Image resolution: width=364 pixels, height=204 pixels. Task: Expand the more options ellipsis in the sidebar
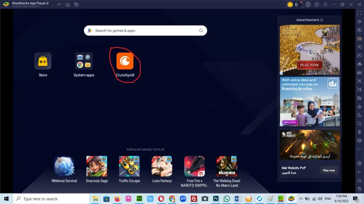pos(359,149)
